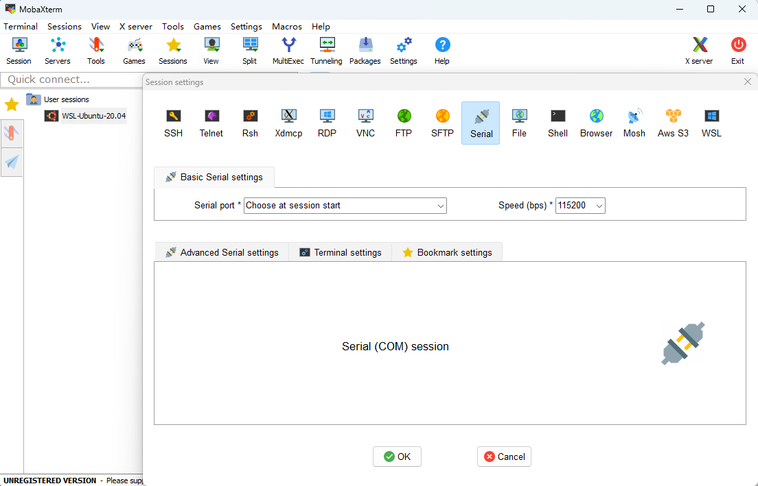Select the Shell session type

(x=558, y=123)
